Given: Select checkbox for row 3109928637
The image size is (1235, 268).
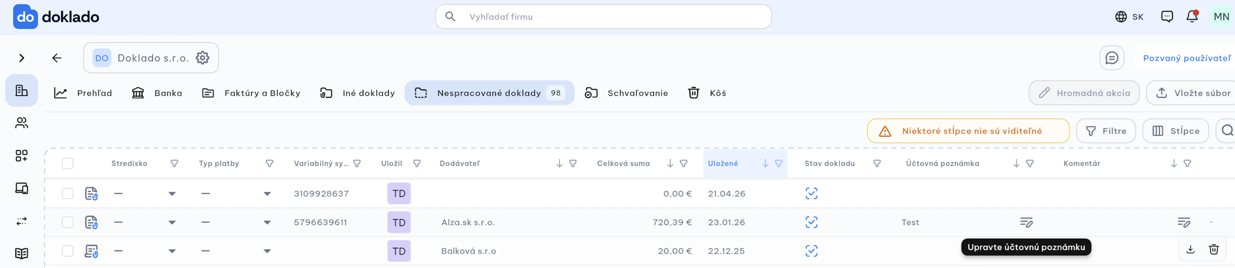Looking at the screenshot, I should point(68,194).
